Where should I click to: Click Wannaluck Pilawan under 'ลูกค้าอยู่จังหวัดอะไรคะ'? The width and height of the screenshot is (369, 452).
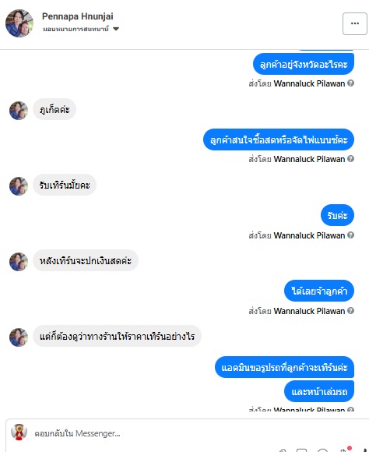309,83
